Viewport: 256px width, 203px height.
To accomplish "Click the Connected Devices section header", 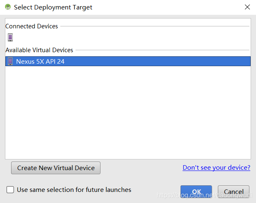I will 32,26.
